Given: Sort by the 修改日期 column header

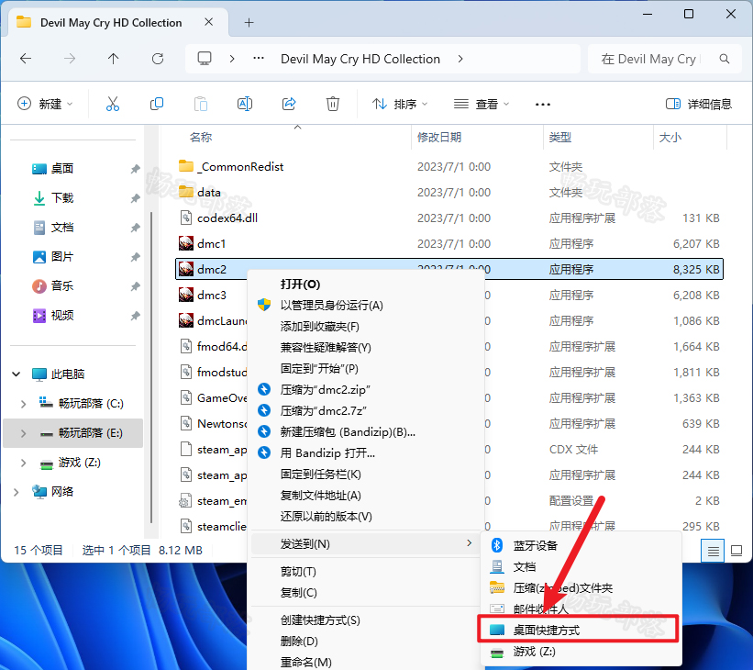Looking at the screenshot, I should [439, 138].
